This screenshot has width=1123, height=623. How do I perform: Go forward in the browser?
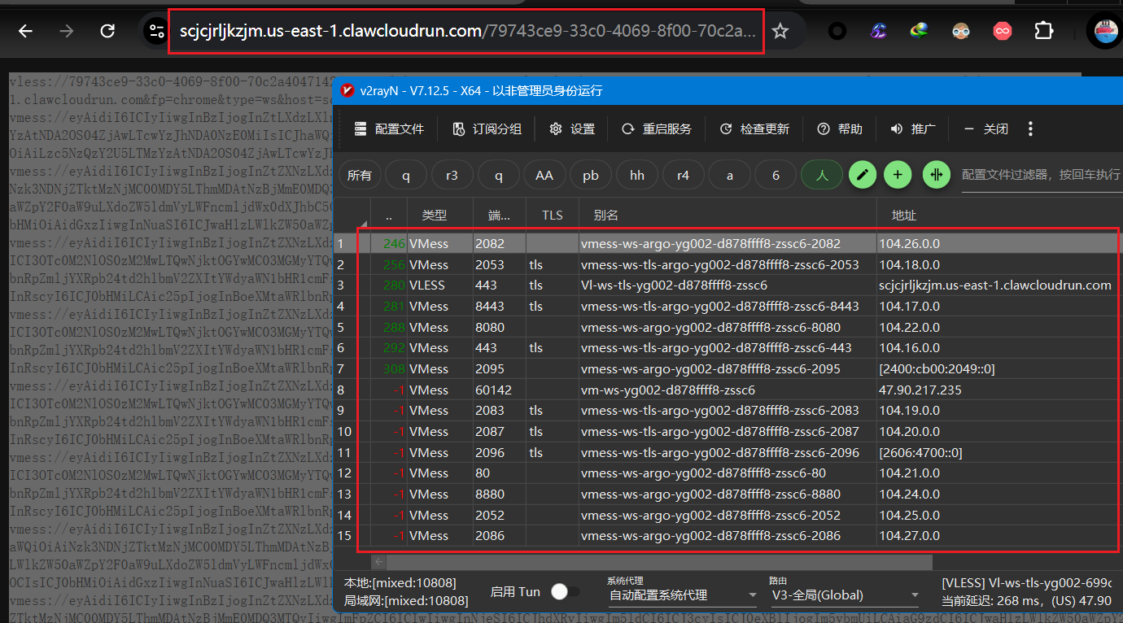click(67, 31)
